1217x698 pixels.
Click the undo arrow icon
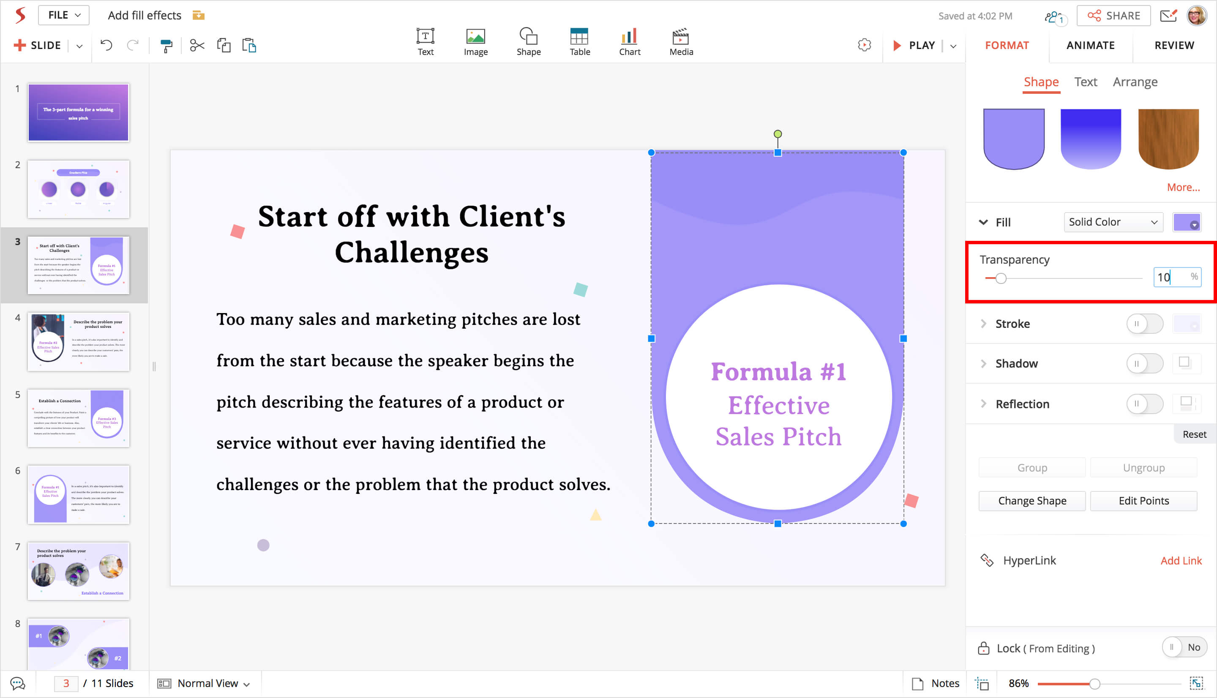coord(106,46)
